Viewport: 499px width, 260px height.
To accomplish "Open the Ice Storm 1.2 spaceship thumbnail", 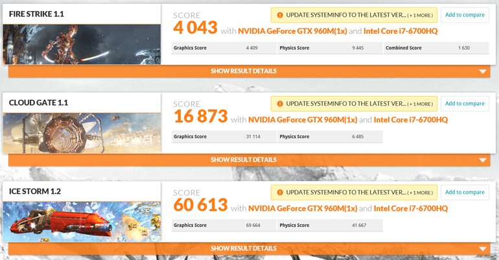I will tap(82, 222).
